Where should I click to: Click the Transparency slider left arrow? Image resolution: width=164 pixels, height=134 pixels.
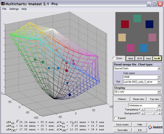click(143, 110)
